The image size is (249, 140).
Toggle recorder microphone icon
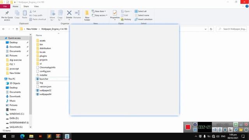pyautogui.click(x=220, y=129)
